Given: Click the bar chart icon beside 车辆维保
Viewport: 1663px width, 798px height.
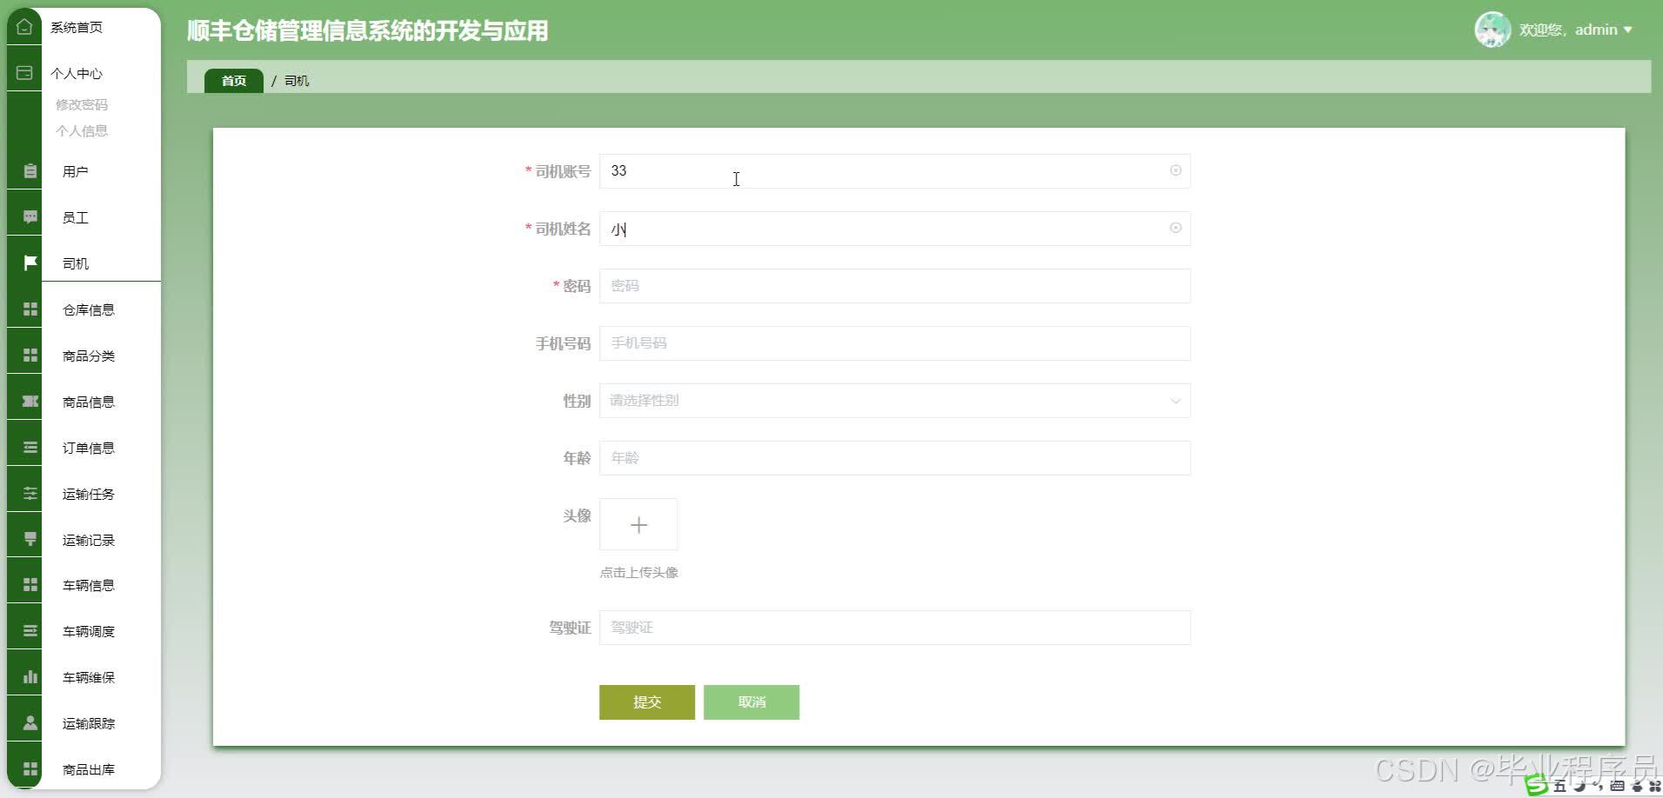Looking at the screenshot, I should [x=30, y=677].
